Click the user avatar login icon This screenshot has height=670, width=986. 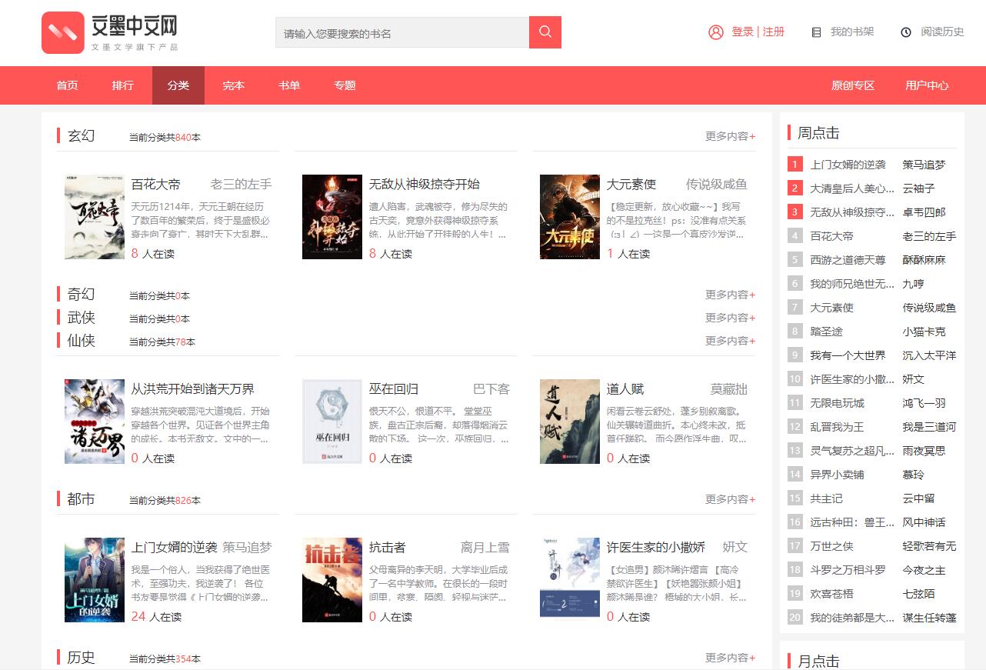(x=716, y=32)
